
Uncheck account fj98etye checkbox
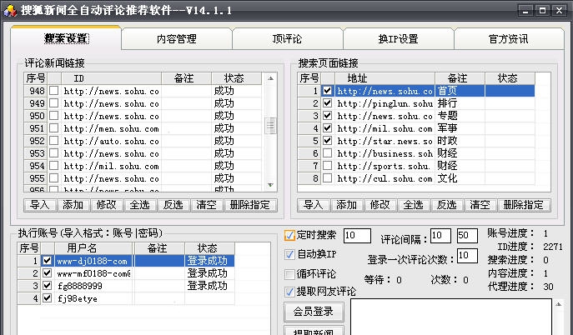[48, 297]
